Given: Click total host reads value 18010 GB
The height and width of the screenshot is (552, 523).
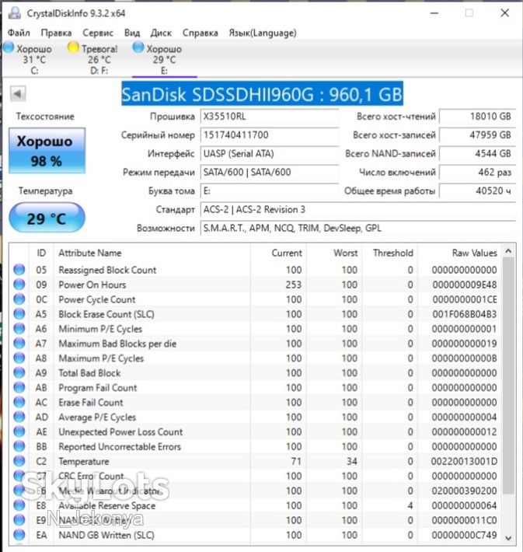Looking at the screenshot, I should (478, 117).
